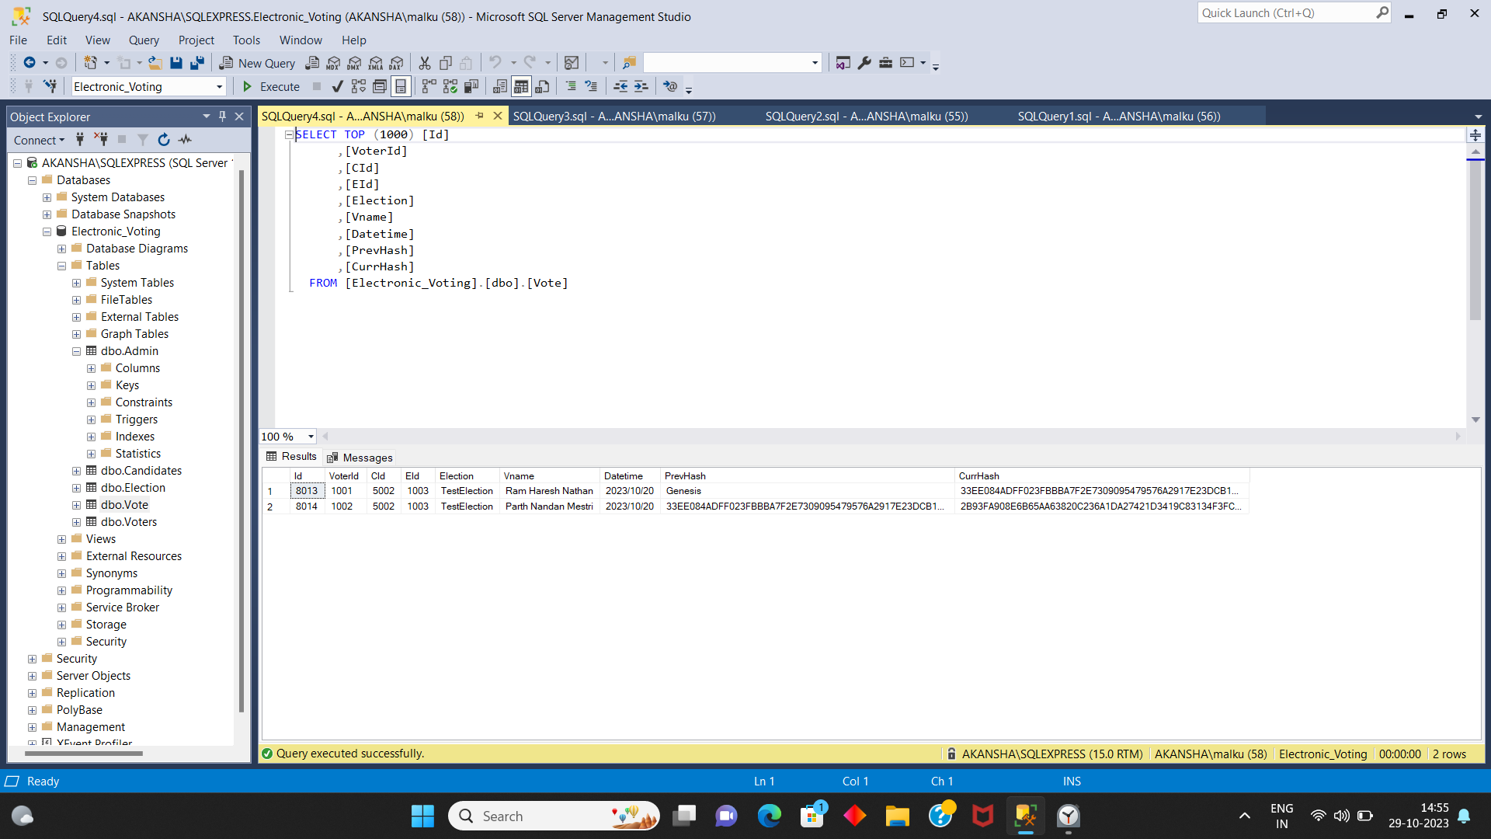Toggle the Object Explorer auto-hide pin

pyautogui.click(x=222, y=116)
